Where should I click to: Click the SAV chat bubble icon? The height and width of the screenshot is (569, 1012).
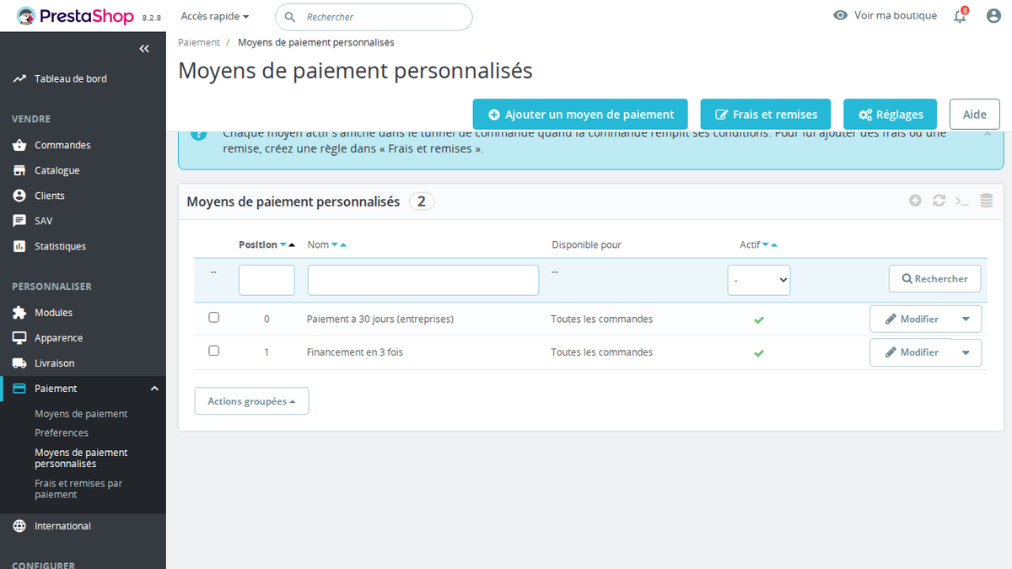(19, 221)
